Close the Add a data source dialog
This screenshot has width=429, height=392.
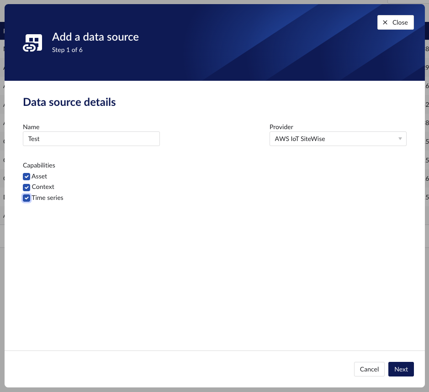[x=395, y=22]
